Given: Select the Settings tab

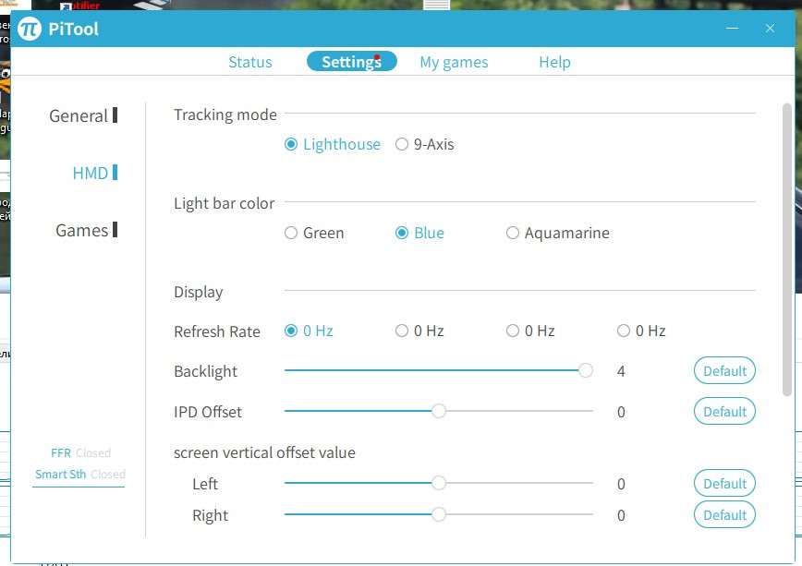Looking at the screenshot, I should [x=351, y=62].
